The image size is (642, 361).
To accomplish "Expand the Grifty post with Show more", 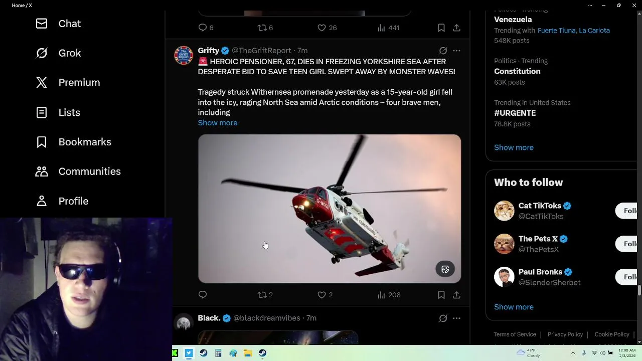I will tap(217, 123).
